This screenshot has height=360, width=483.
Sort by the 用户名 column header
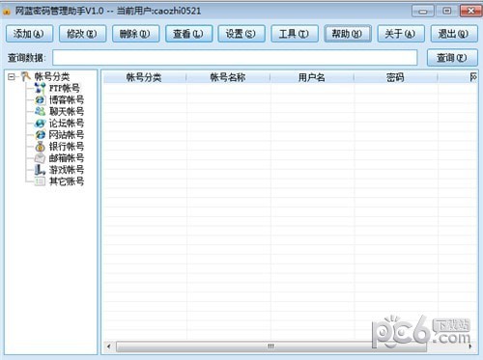[x=312, y=77]
